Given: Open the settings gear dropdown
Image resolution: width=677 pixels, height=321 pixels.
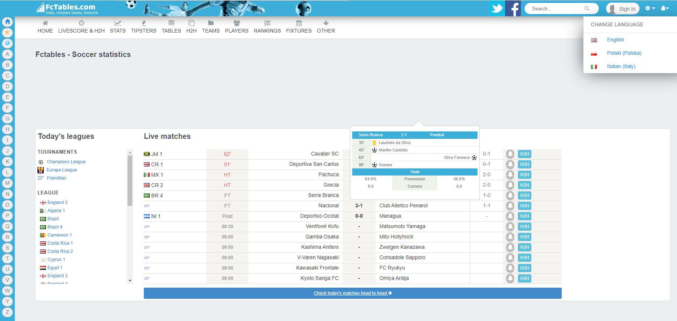Looking at the screenshot, I should pyautogui.click(x=650, y=8).
